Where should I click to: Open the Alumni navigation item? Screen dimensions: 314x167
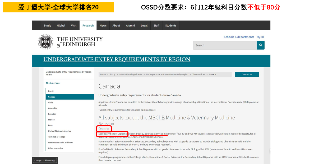tap(130, 26)
